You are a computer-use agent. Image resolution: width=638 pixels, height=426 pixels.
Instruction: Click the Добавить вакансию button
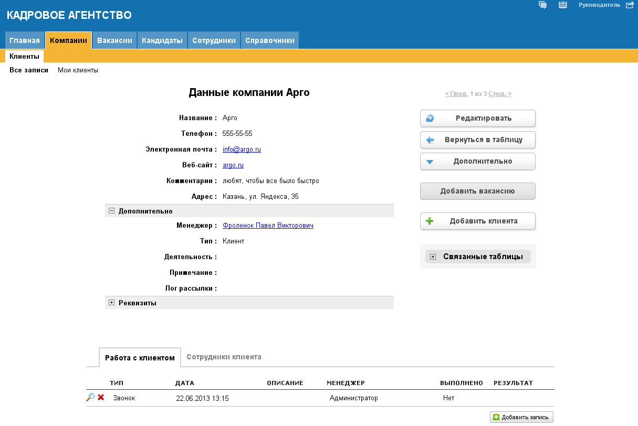coord(477,191)
